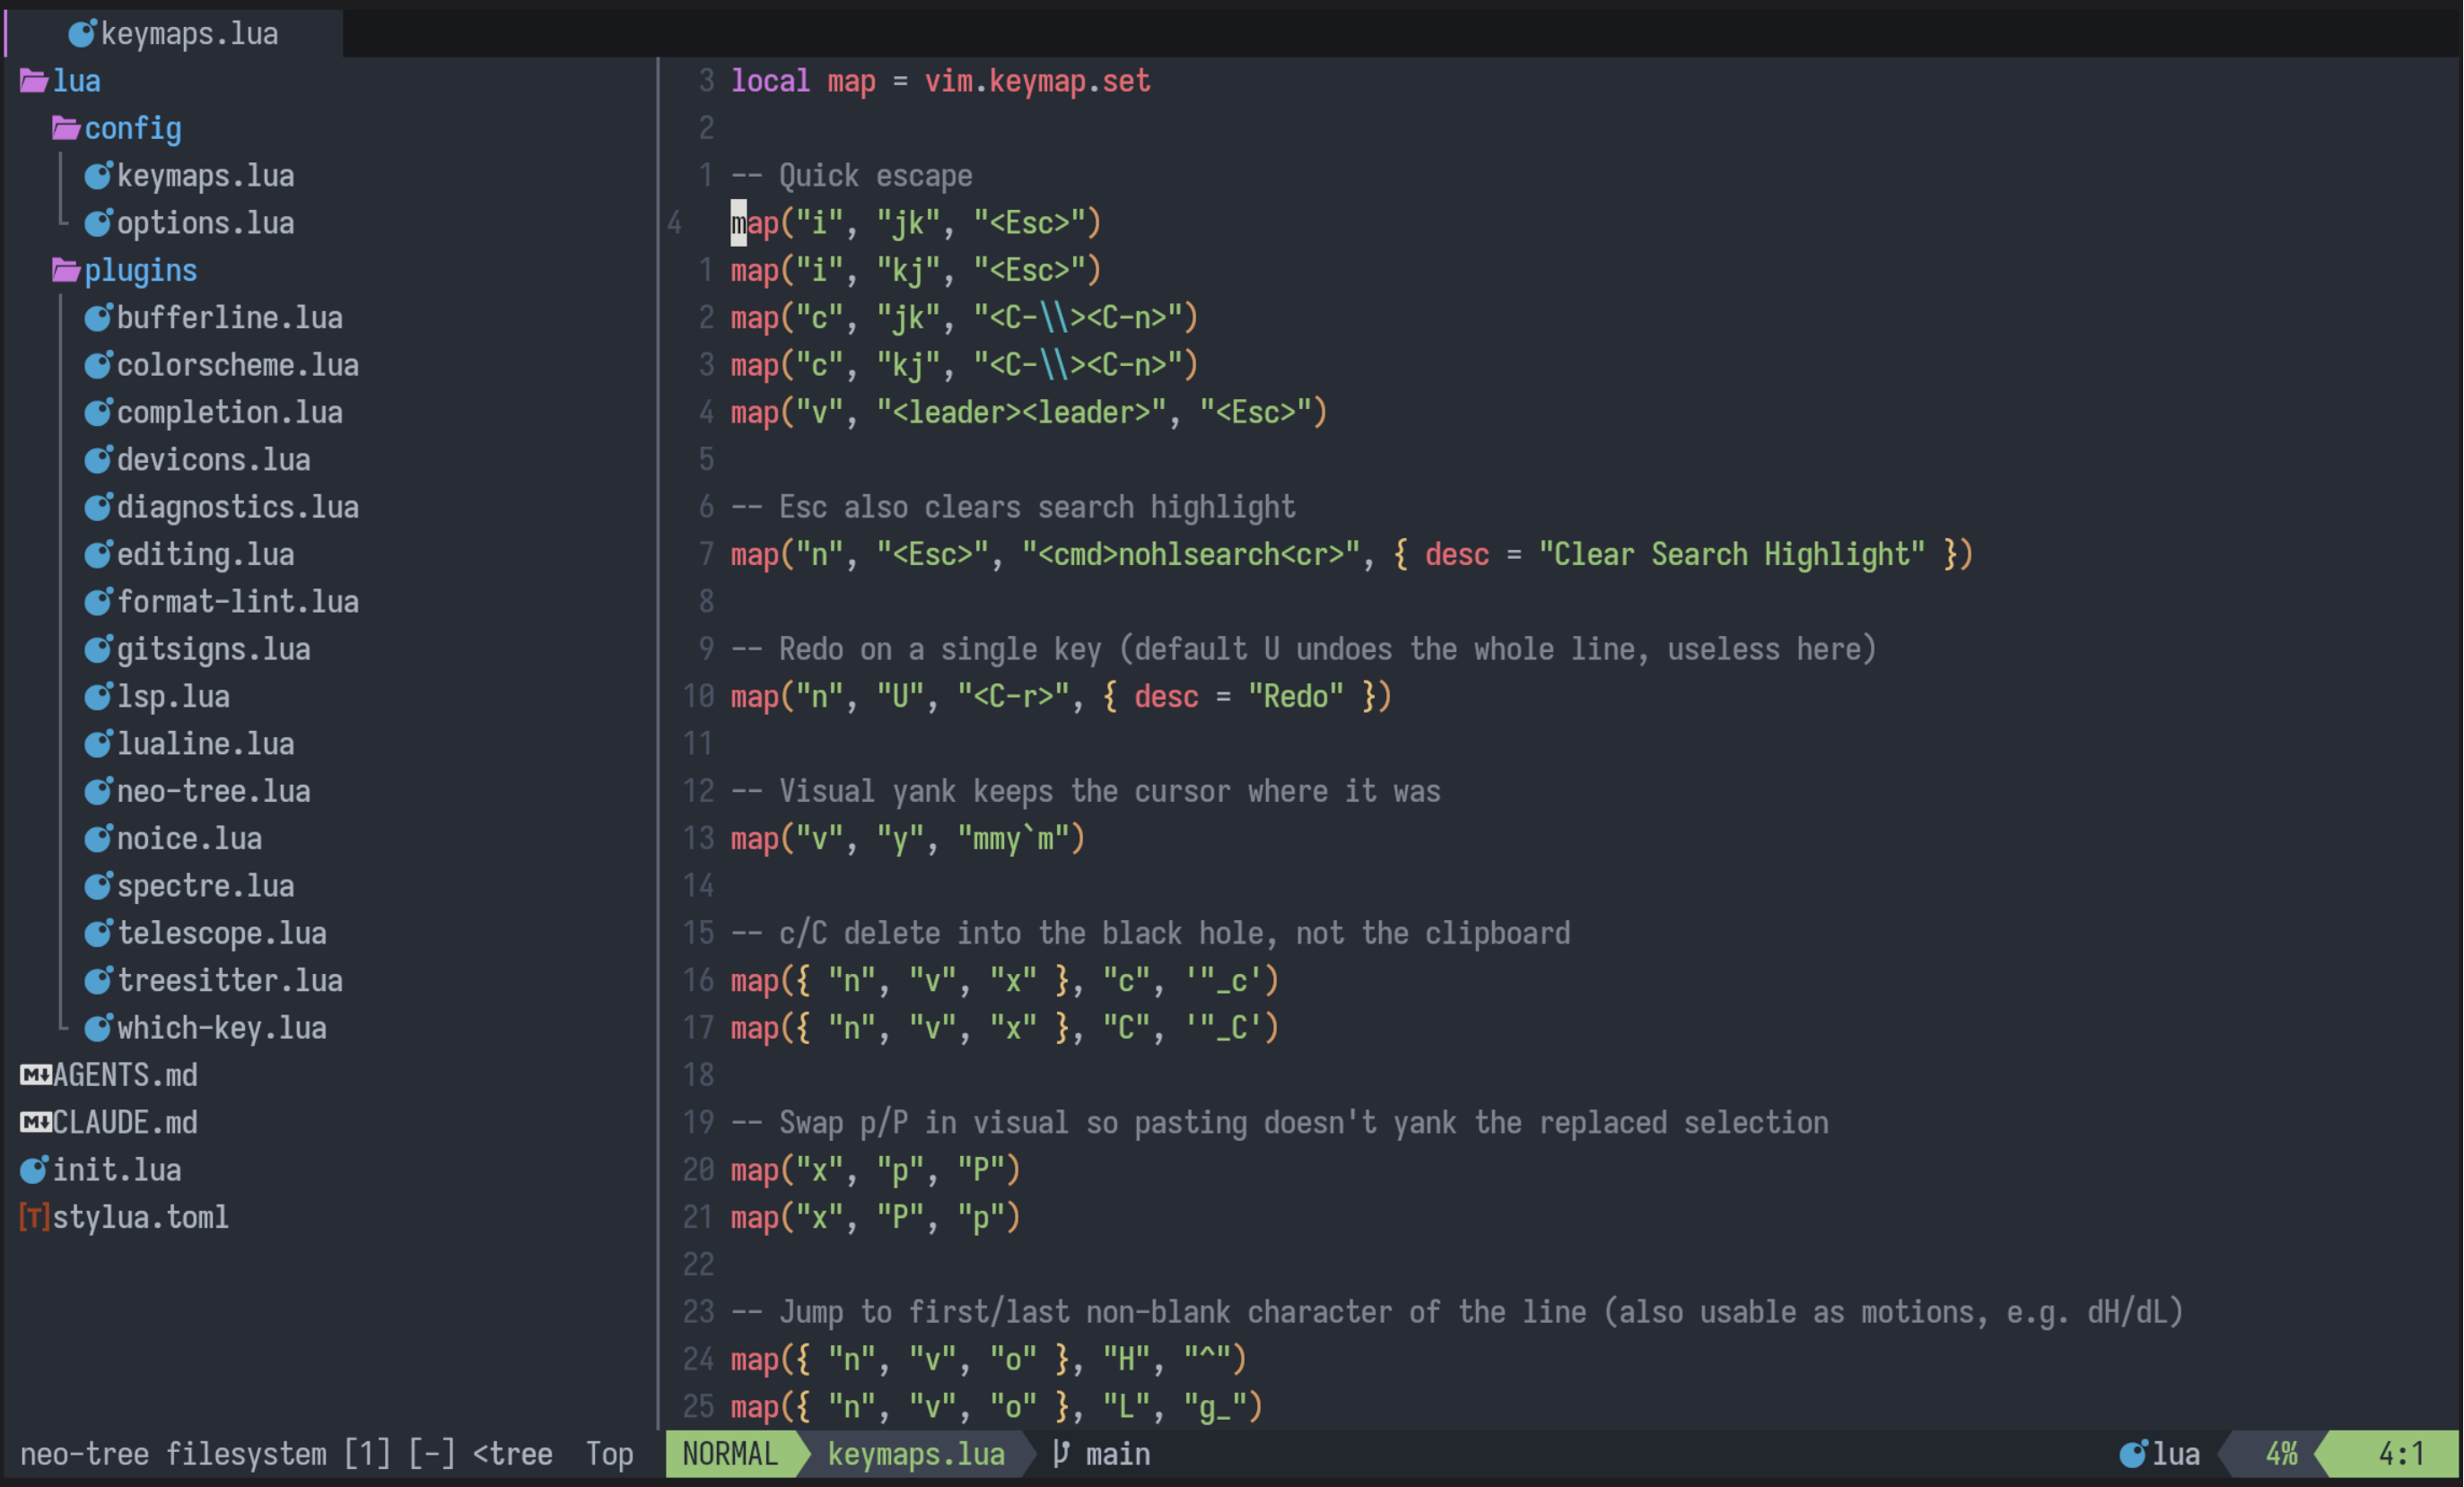This screenshot has height=1487, width=2464.
Task: Click "Quick escape" comment line
Action: [x=852, y=176]
